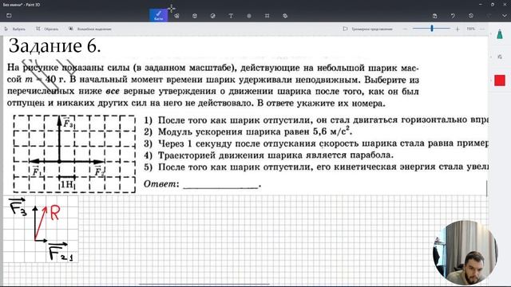Open the 3D library
This screenshot has height=287, width=511.
[x=285, y=16]
